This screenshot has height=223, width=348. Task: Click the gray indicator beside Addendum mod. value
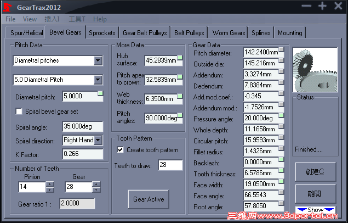tap(281, 104)
